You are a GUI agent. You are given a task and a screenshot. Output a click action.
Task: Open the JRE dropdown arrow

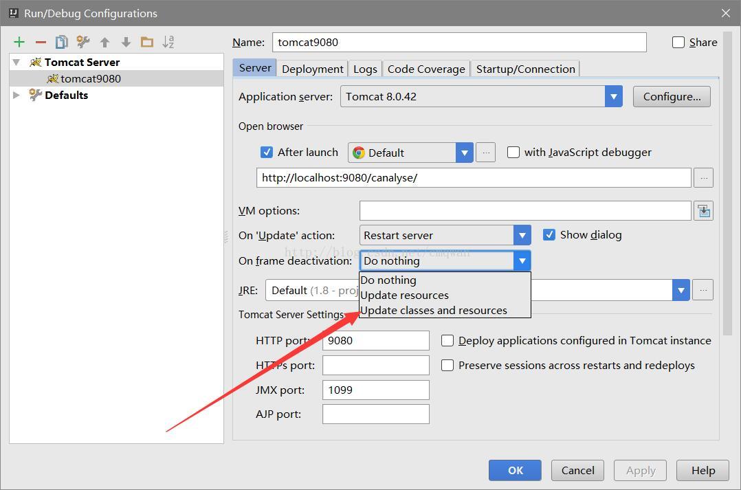point(681,290)
